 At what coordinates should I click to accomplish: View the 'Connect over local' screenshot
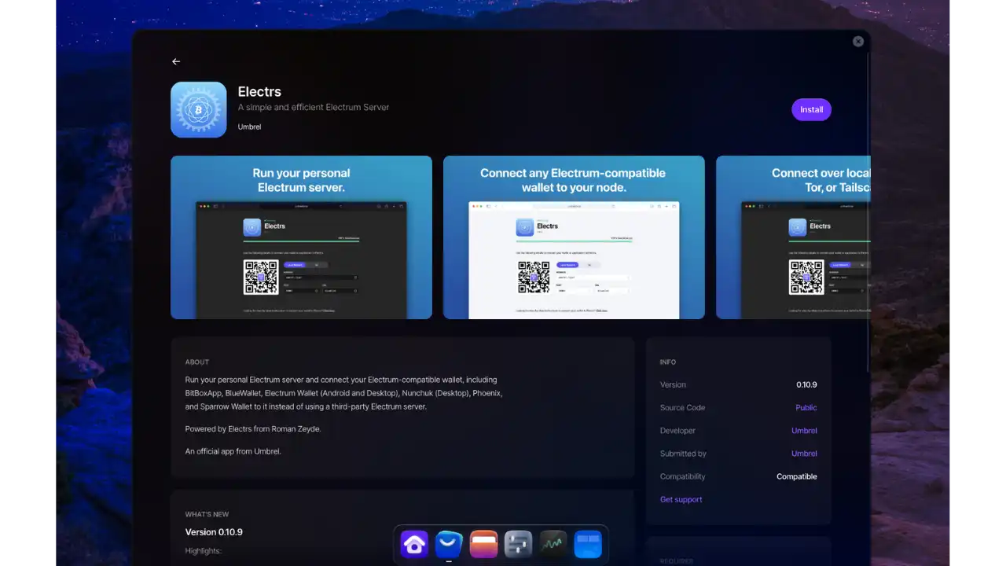(x=793, y=237)
